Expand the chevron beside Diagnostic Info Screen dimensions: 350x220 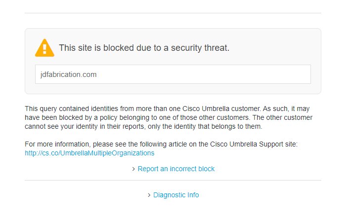(149, 195)
